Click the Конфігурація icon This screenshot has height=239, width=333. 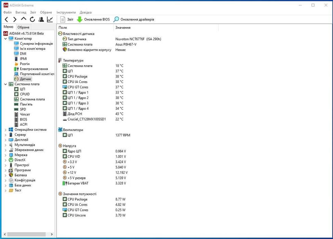point(11,180)
